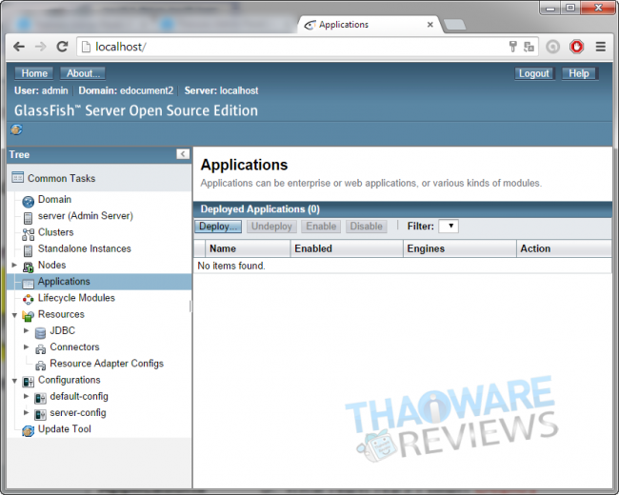Click the Admin Server icon
The width and height of the screenshot is (619, 495).
28,218
